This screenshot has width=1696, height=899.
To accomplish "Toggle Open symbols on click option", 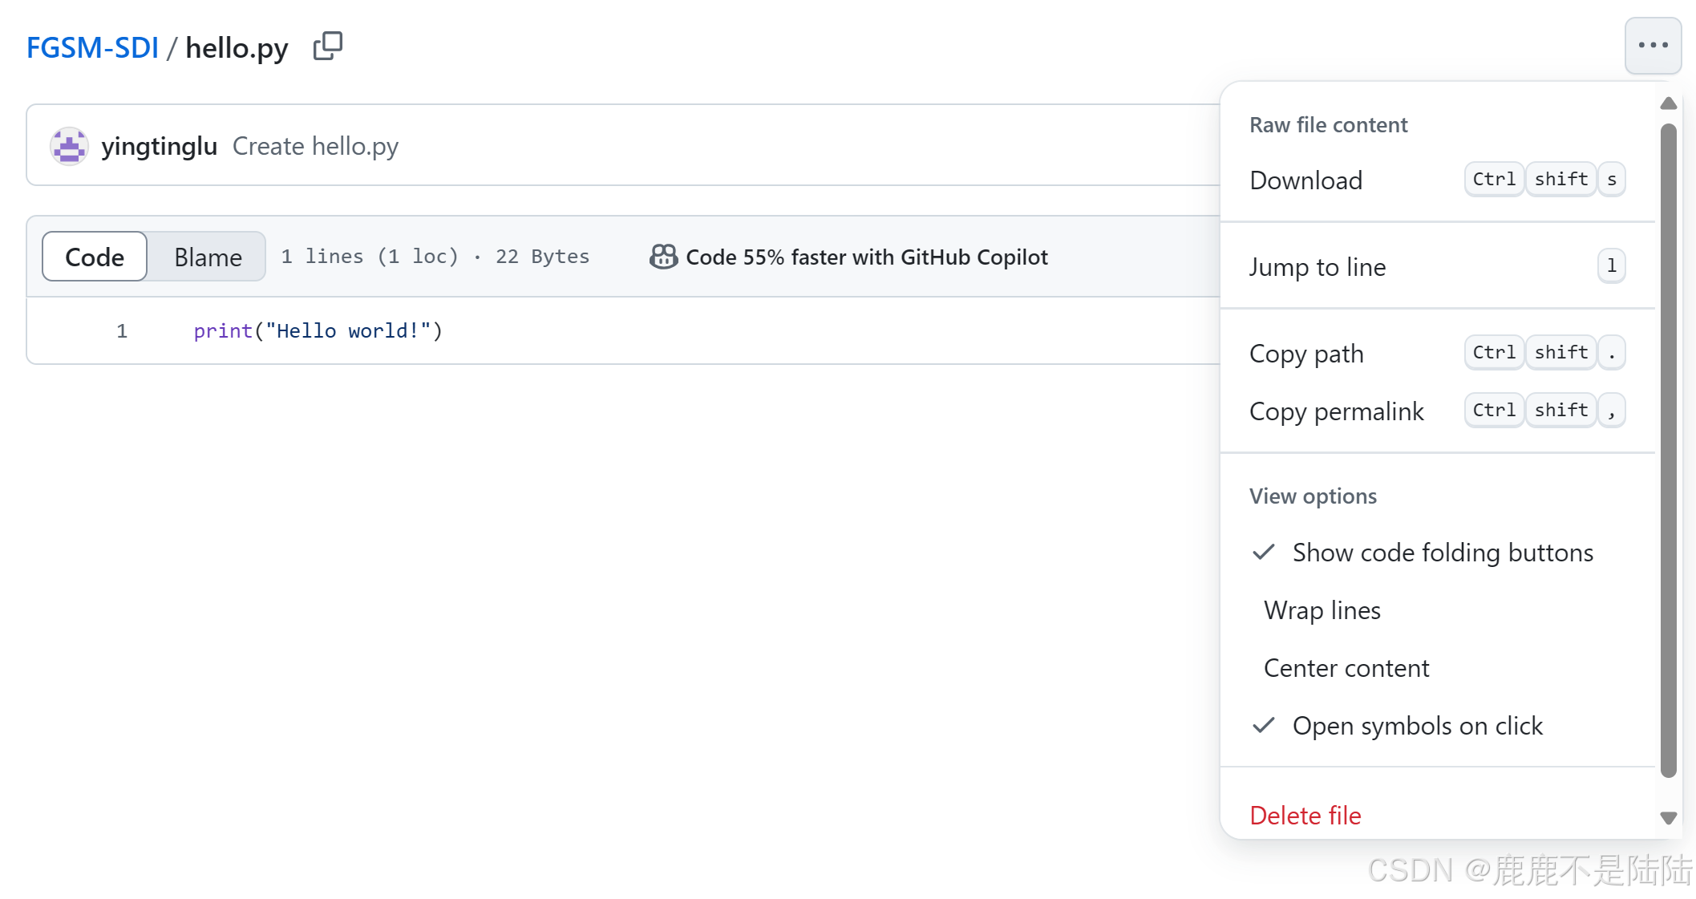I will click(x=1417, y=726).
